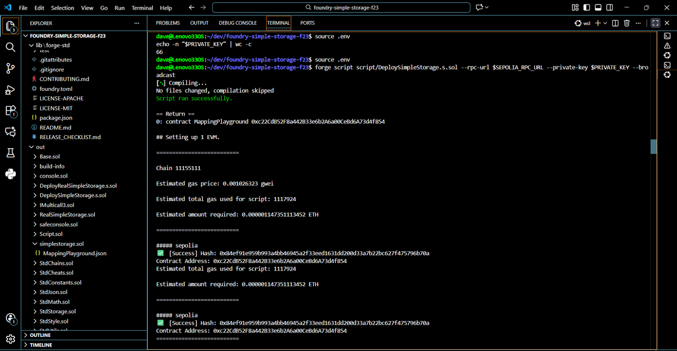The height and width of the screenshot is (351, 677).
Task: Switch to the PROBLEMS tab
Action: click(168, 23)
